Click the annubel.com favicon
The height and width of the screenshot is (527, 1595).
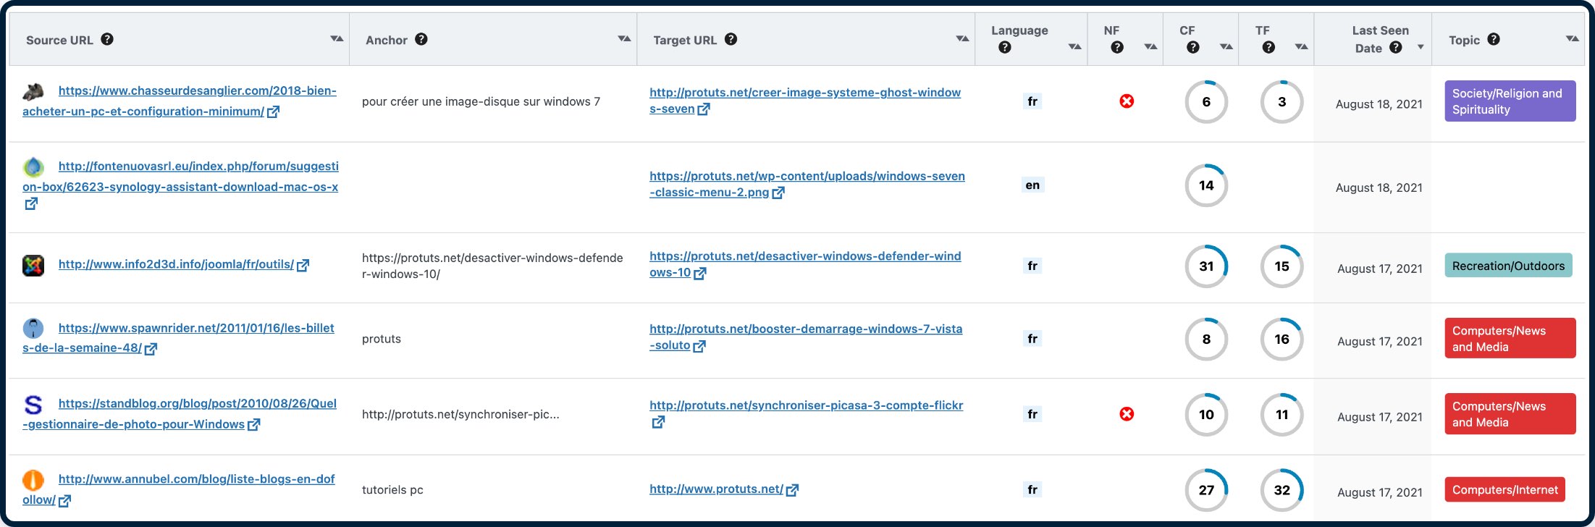tap(33, 480)
